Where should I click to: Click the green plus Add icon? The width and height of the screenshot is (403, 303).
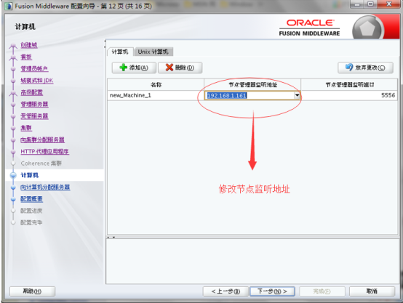coord(124,68)
